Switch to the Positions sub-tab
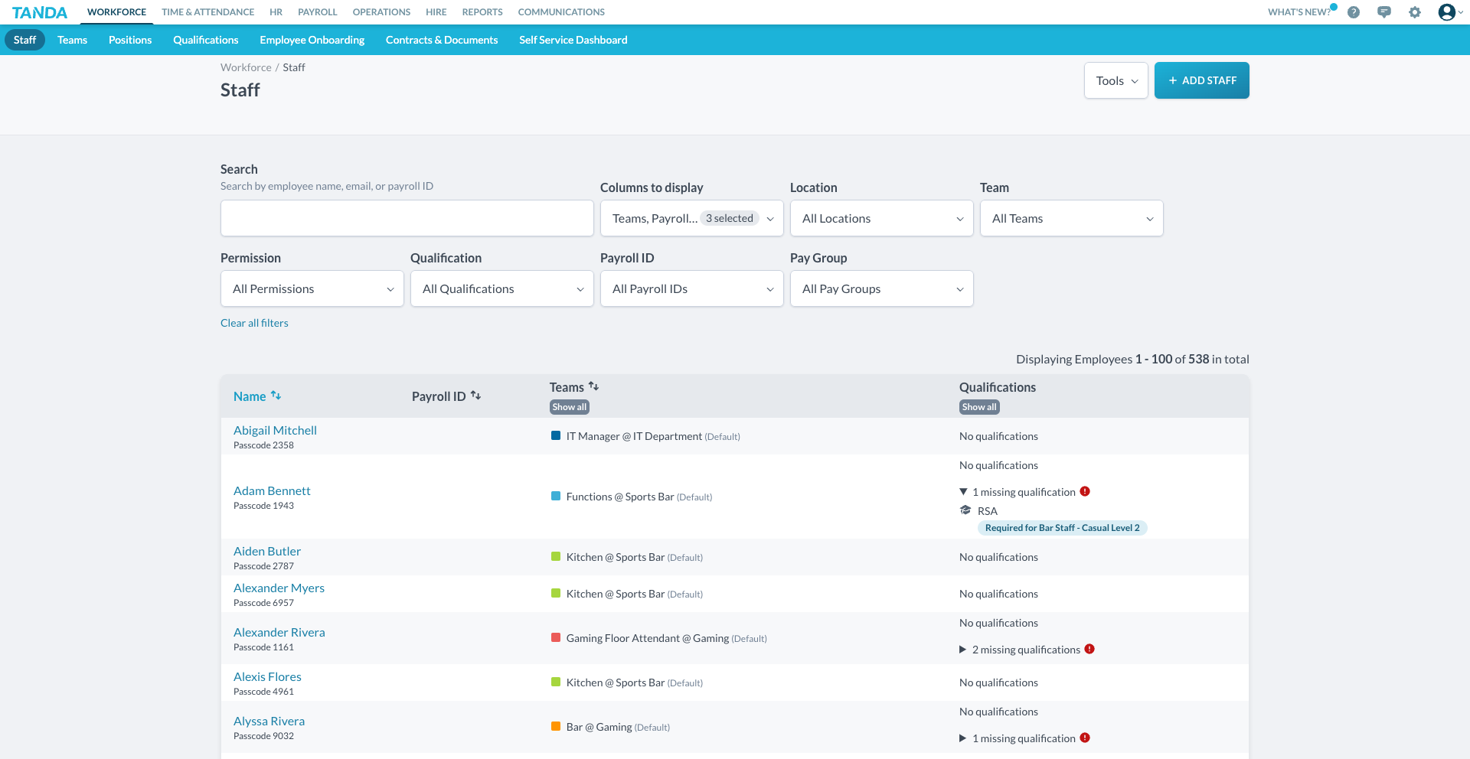1470x759 pixels. (130, 40)
